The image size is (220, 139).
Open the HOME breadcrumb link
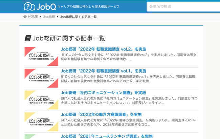tap(33, 17)
